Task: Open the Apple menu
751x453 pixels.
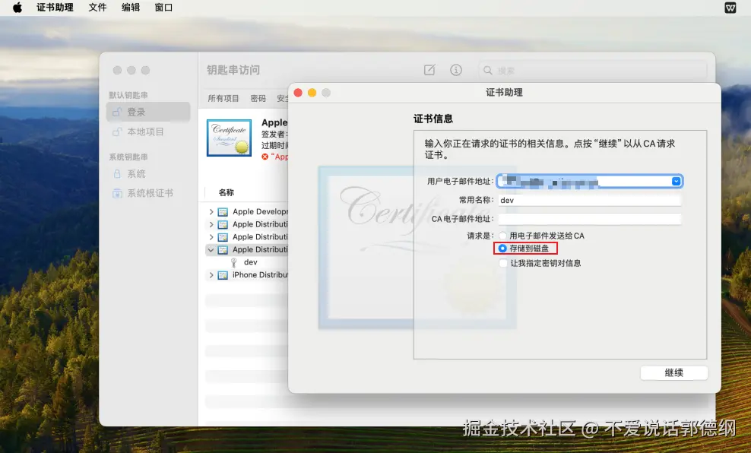Action: [17, 8]
